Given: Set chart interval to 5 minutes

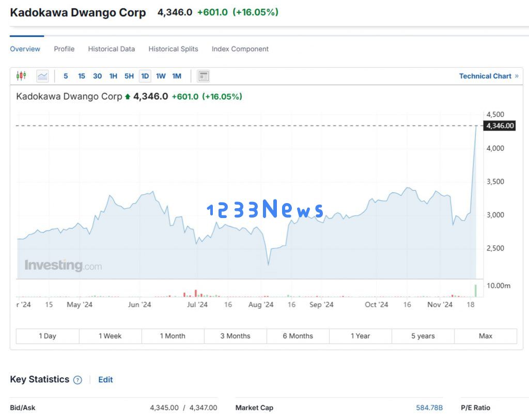Looking at the screenshot, I should tap(66, 76).
